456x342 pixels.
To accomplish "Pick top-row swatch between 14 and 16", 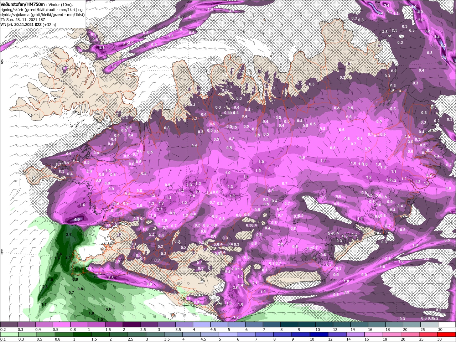I will [x=359, y=325].
